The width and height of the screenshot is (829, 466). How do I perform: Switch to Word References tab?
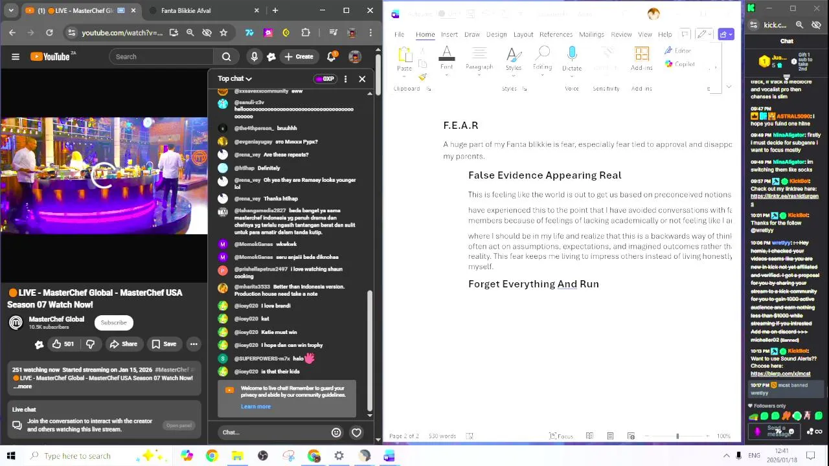click(556, 34)
